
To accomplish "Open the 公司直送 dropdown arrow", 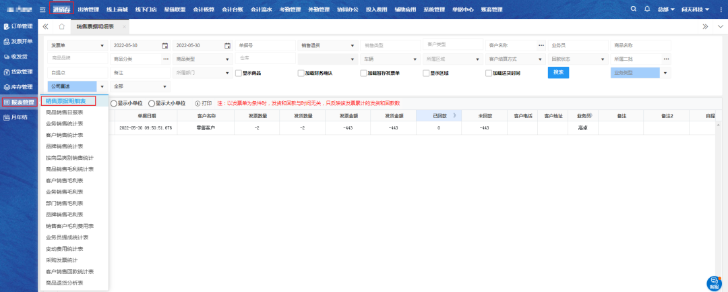I will 102,86.
